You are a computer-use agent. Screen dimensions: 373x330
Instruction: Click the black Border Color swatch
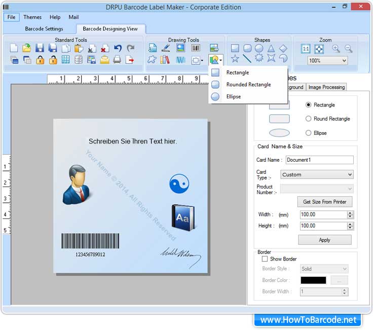(x=313, y=280)
